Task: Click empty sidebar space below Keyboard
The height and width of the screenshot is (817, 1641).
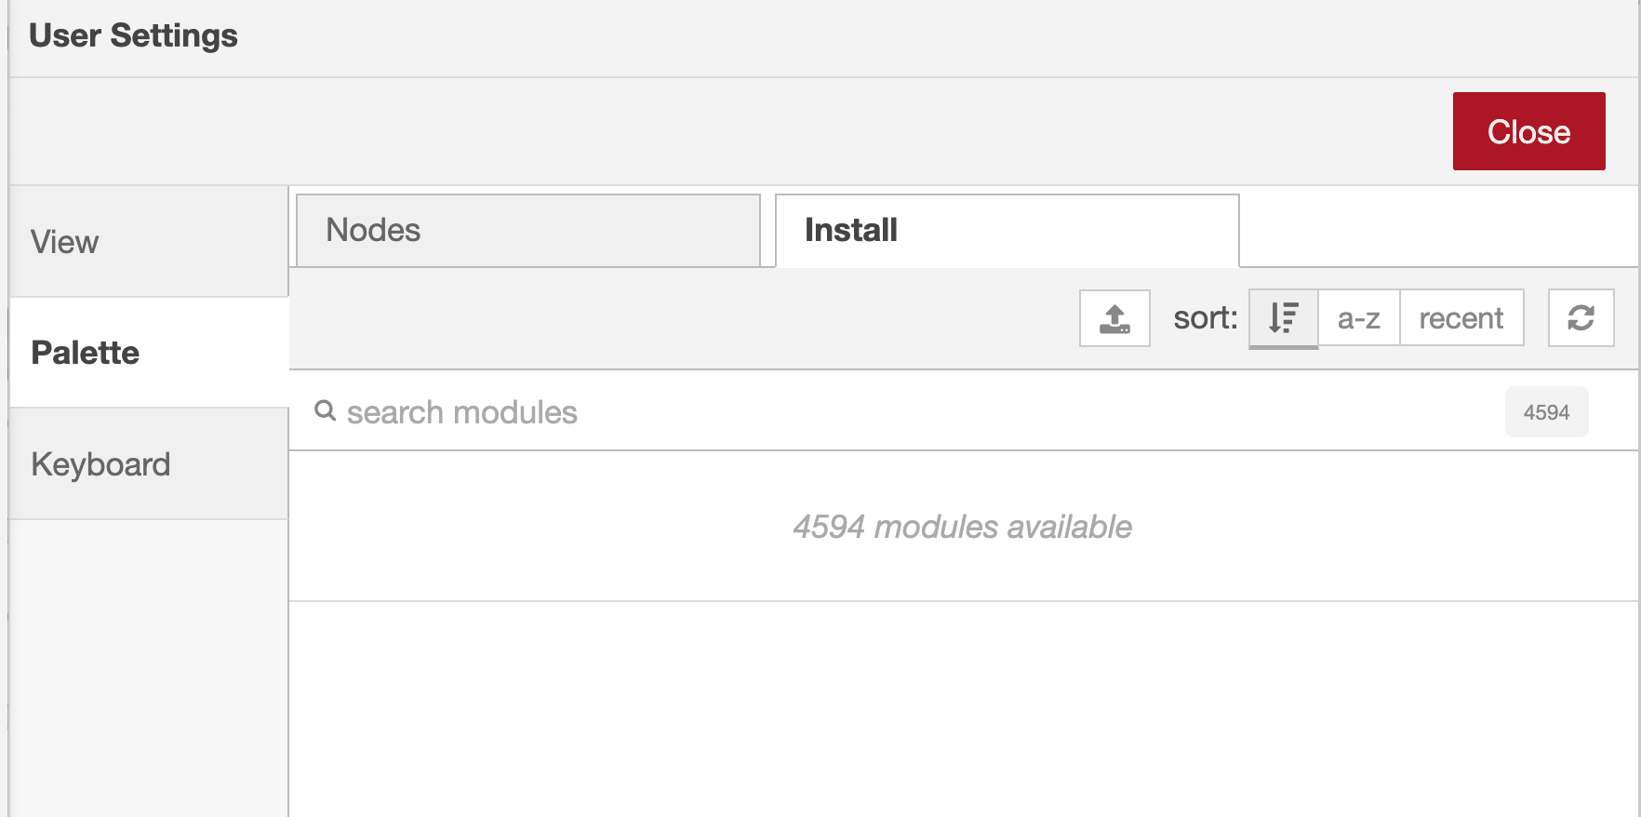Action: click(149, 668)
